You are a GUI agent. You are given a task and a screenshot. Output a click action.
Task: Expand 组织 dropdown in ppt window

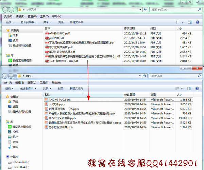(10, 88)
